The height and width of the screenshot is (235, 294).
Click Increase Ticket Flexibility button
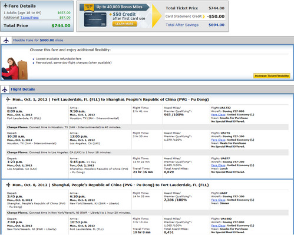[272, 76]
